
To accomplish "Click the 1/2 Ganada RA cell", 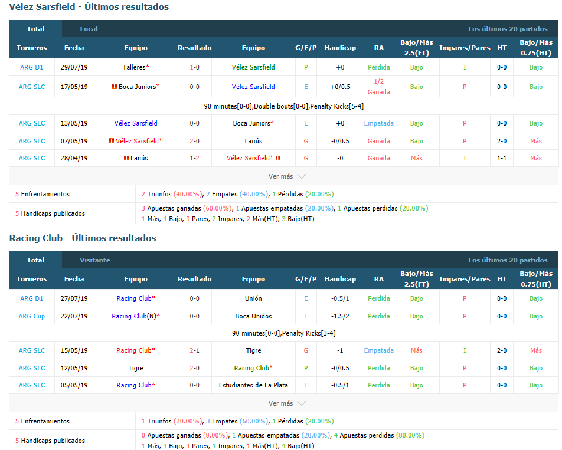I will (x=379, y=87).
